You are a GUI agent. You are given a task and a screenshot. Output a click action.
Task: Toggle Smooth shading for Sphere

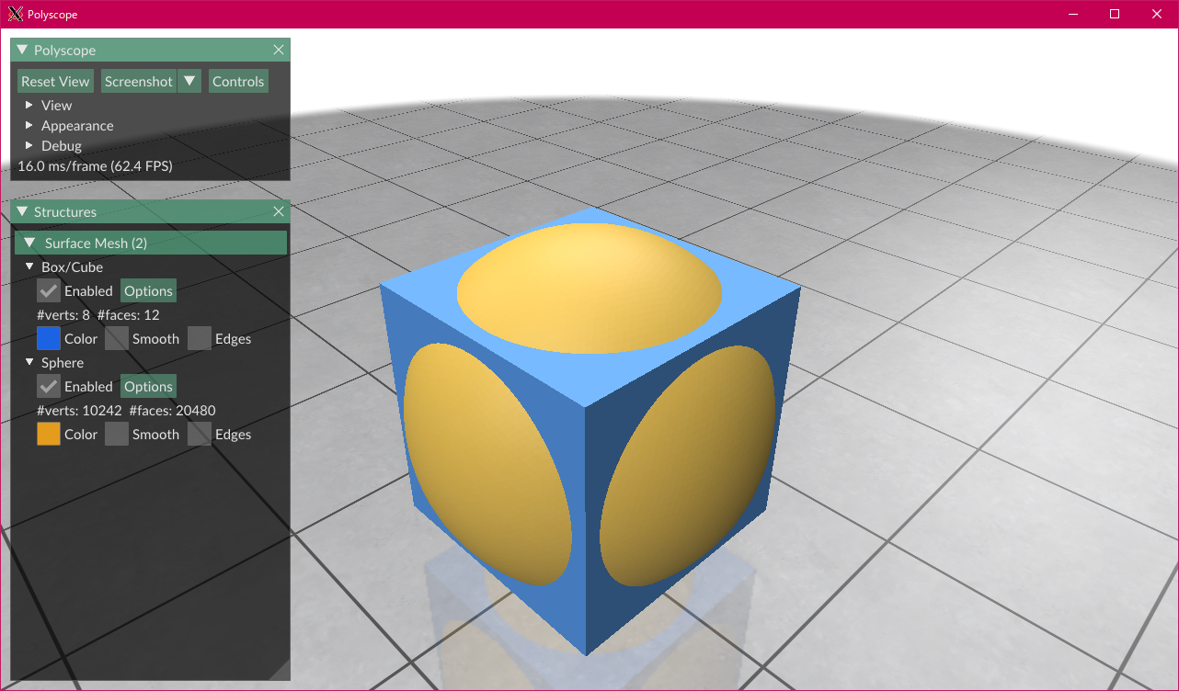point(117,434)
